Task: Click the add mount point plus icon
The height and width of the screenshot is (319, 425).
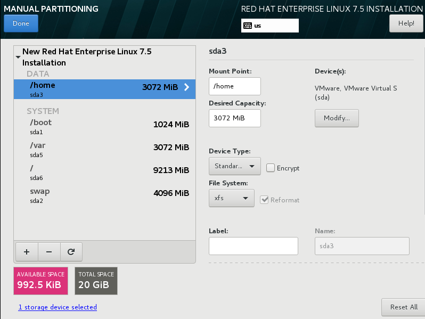Action: coord(27,252)
